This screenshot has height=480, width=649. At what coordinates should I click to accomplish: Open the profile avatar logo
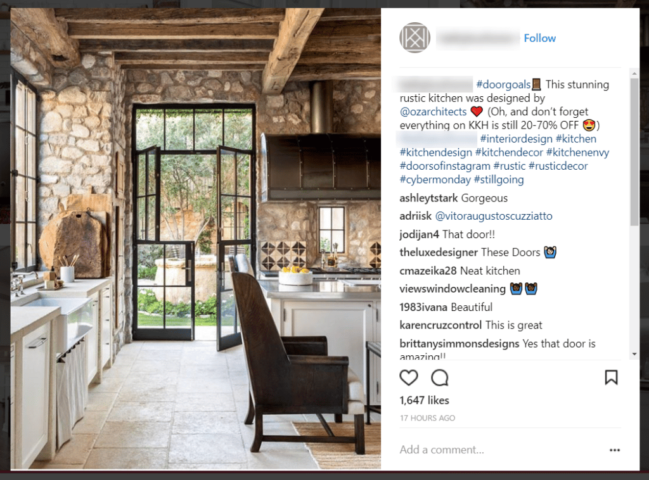pos(414,37)
